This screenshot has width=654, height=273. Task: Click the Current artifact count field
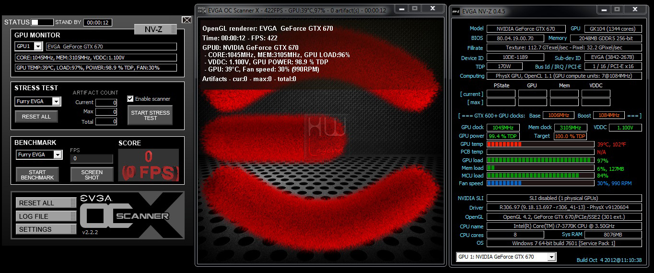(x=106, y=102)
